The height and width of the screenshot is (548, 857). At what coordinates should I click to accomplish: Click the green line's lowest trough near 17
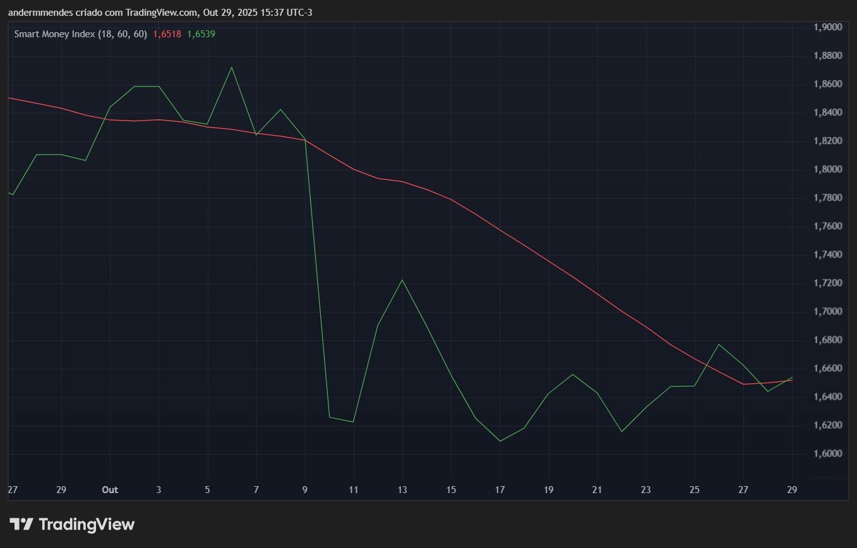pos(500,440)
